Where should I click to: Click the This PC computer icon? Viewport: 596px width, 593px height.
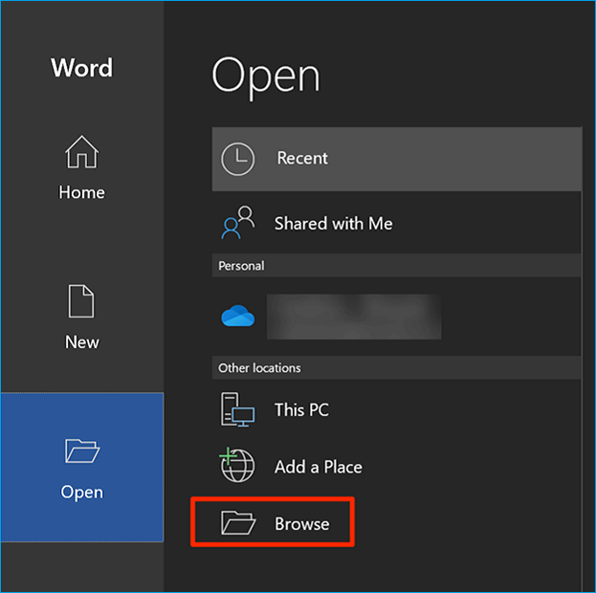pyautogui.click(x=238, y=409)
